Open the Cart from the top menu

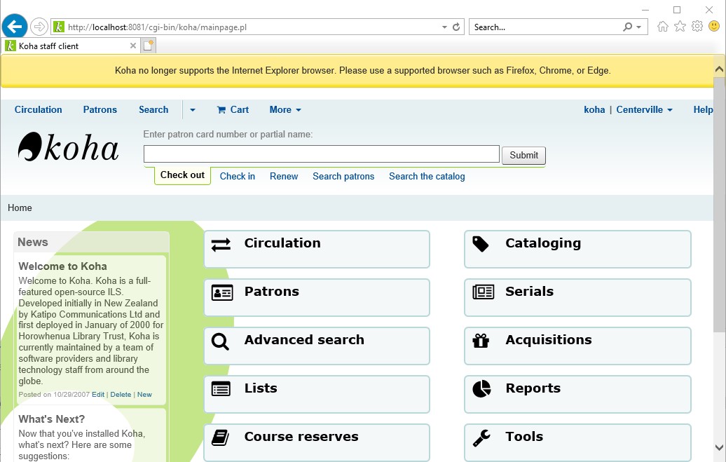233,109
